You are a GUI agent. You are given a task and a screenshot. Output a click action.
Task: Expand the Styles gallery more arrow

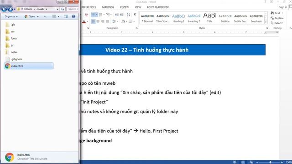tap(266, 22)
